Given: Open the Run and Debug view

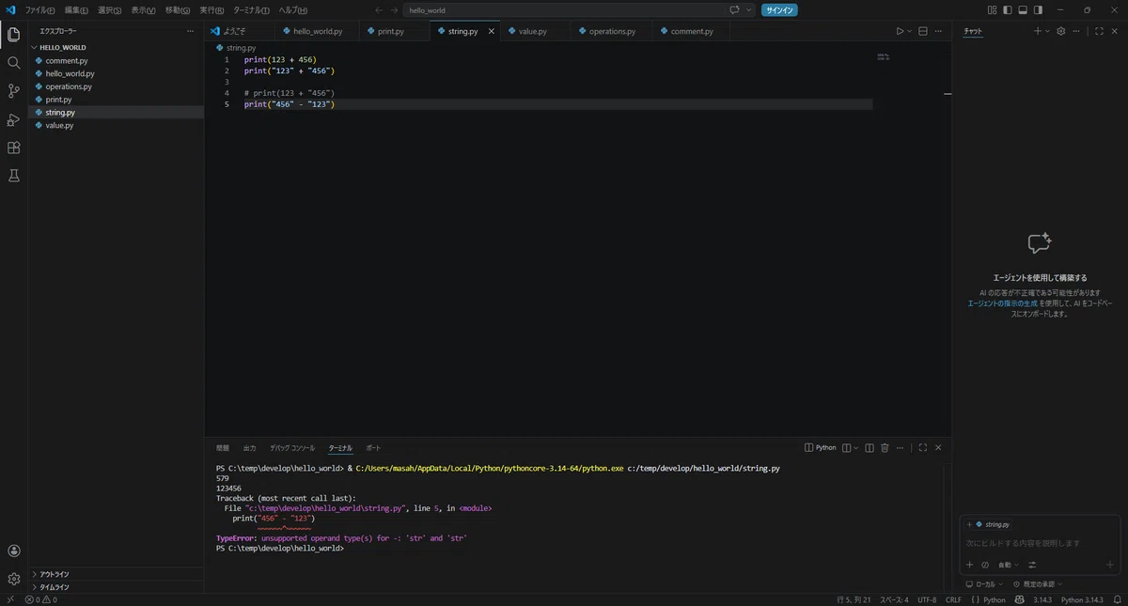Looking at the screenshot, I should coord(14,119).
